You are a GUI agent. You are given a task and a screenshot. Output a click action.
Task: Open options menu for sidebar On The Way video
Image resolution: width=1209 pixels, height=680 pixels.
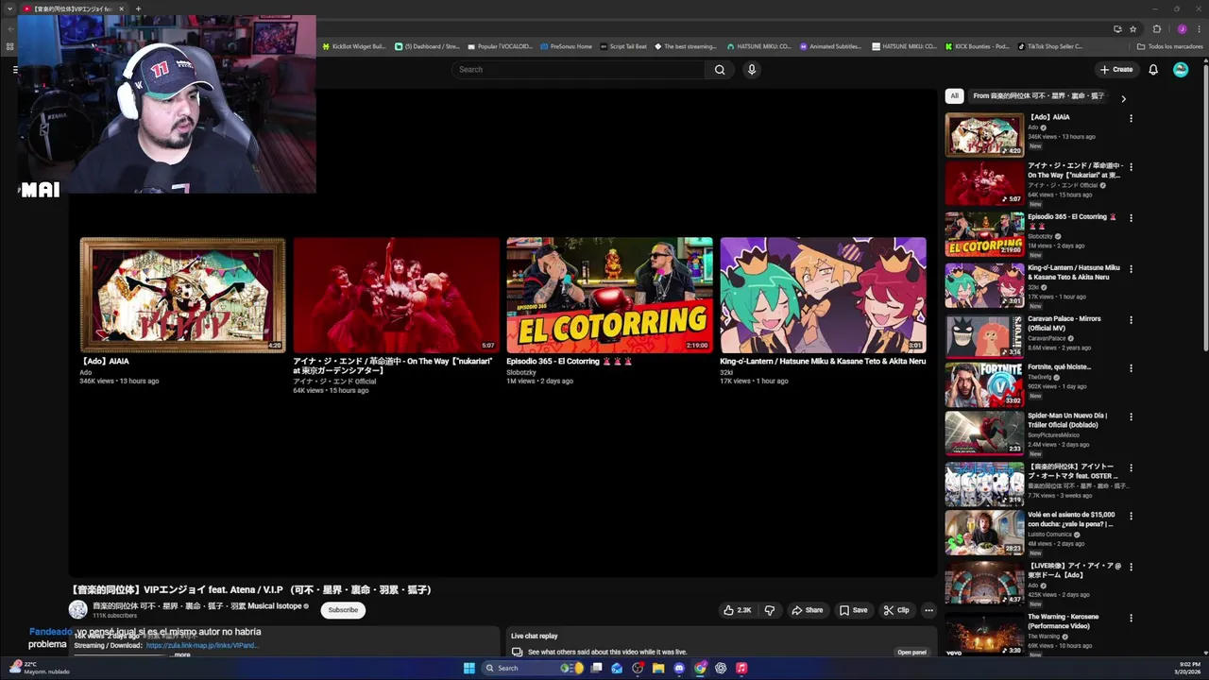pyautogui.click(x=1131, y=167)
